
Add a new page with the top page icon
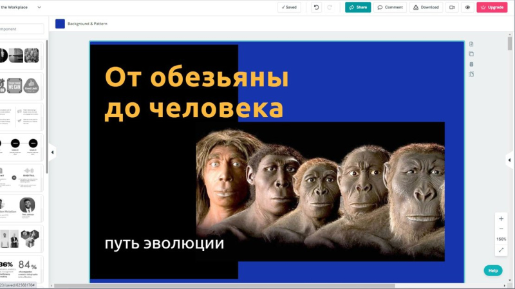click(471, 44)
